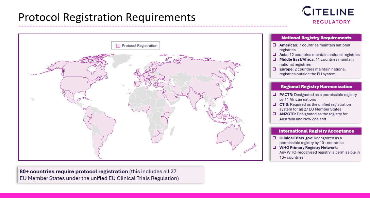The width and height of the screenshot is (370, 198).
Task: Click the checkbox bullet beside ClinicalTrials.gov
Action: click(274, 138)
